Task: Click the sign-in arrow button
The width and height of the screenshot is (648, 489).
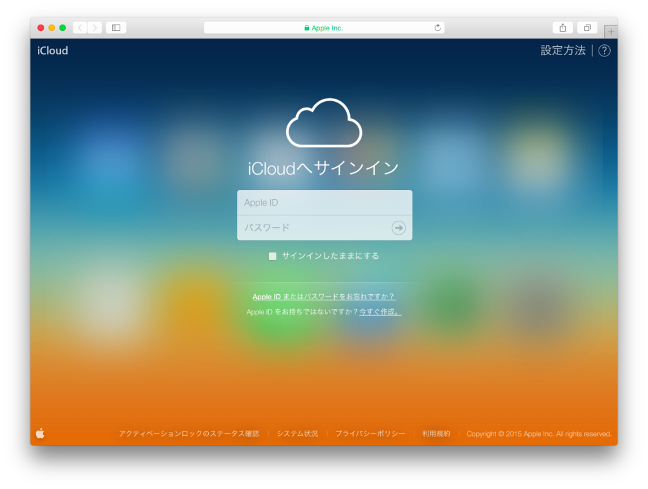Action: click(398, 228)
